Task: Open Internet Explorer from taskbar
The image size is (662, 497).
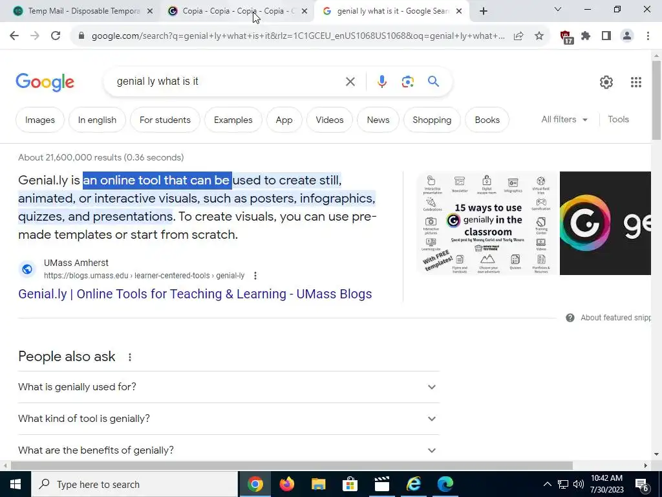Action: 413,484
